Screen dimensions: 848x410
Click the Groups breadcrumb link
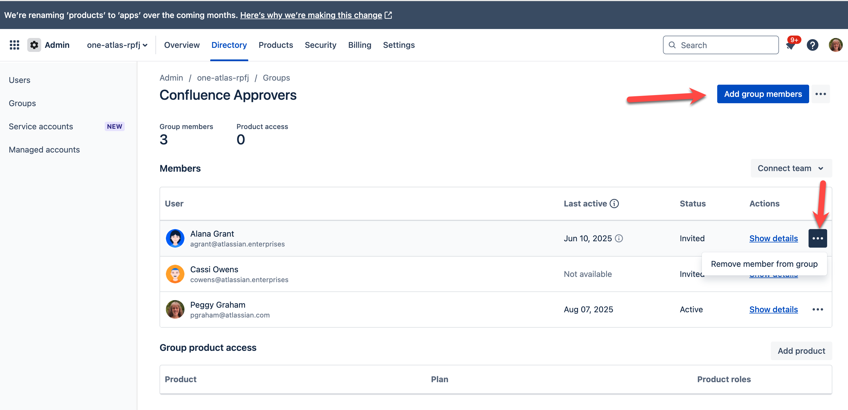click(x=276, y=78)
